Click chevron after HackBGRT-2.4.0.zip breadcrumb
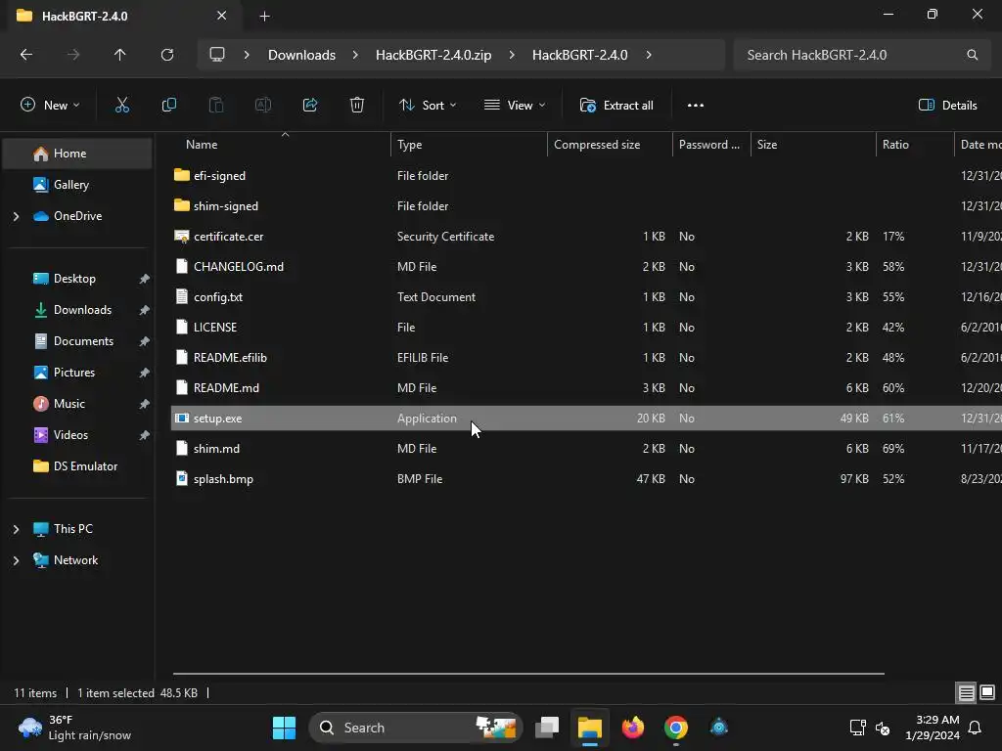The width and height of the screenshot is (1002, 751). [x=512, y=55]
